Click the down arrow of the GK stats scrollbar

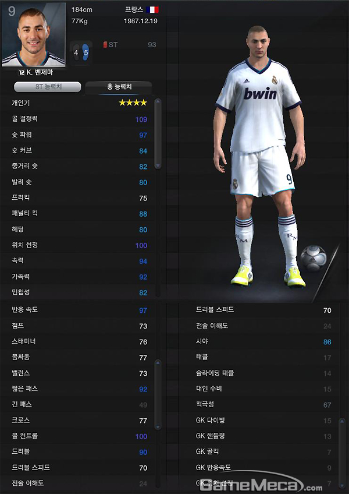tap(342, 485)
